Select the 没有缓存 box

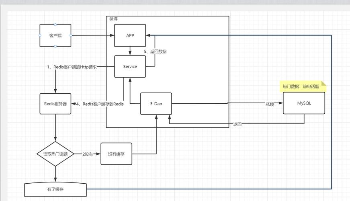click(116, 154)
